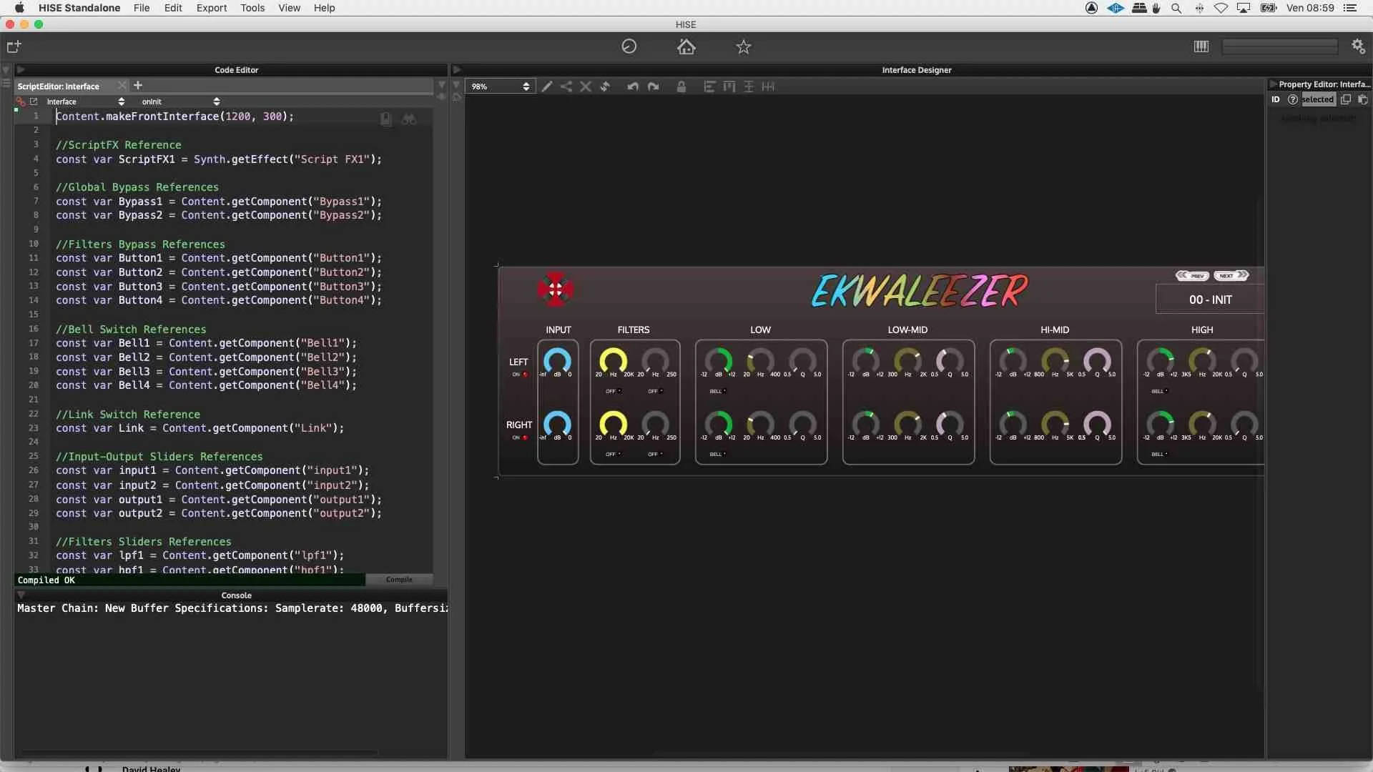Click the undo arrow in designer toolbar
Viewport: 1373px width, 772px height.
point(633,86)
